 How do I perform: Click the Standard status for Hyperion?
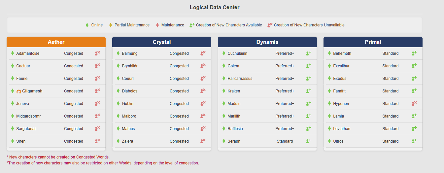pyautogui.click(x=391, y=104)
